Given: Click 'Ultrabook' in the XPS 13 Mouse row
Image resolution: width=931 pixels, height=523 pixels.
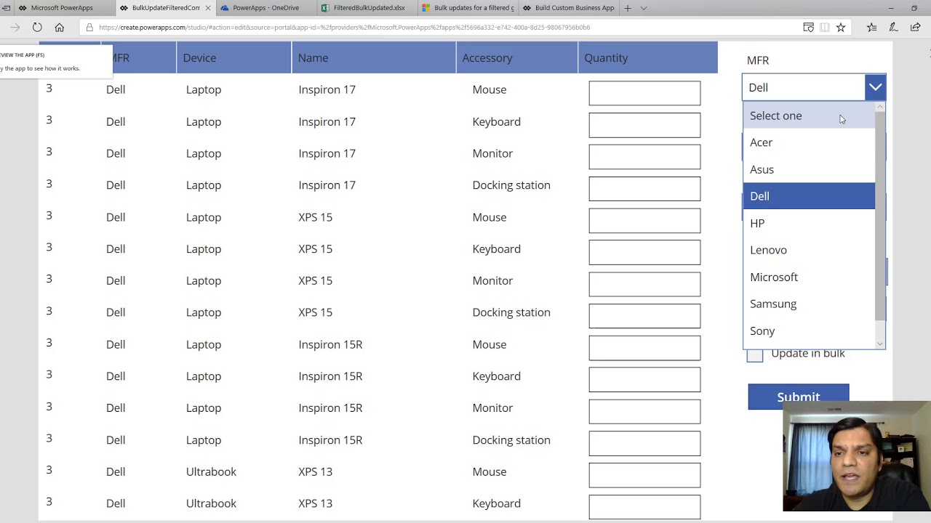Looking at the screenshot, I should 211,471.
